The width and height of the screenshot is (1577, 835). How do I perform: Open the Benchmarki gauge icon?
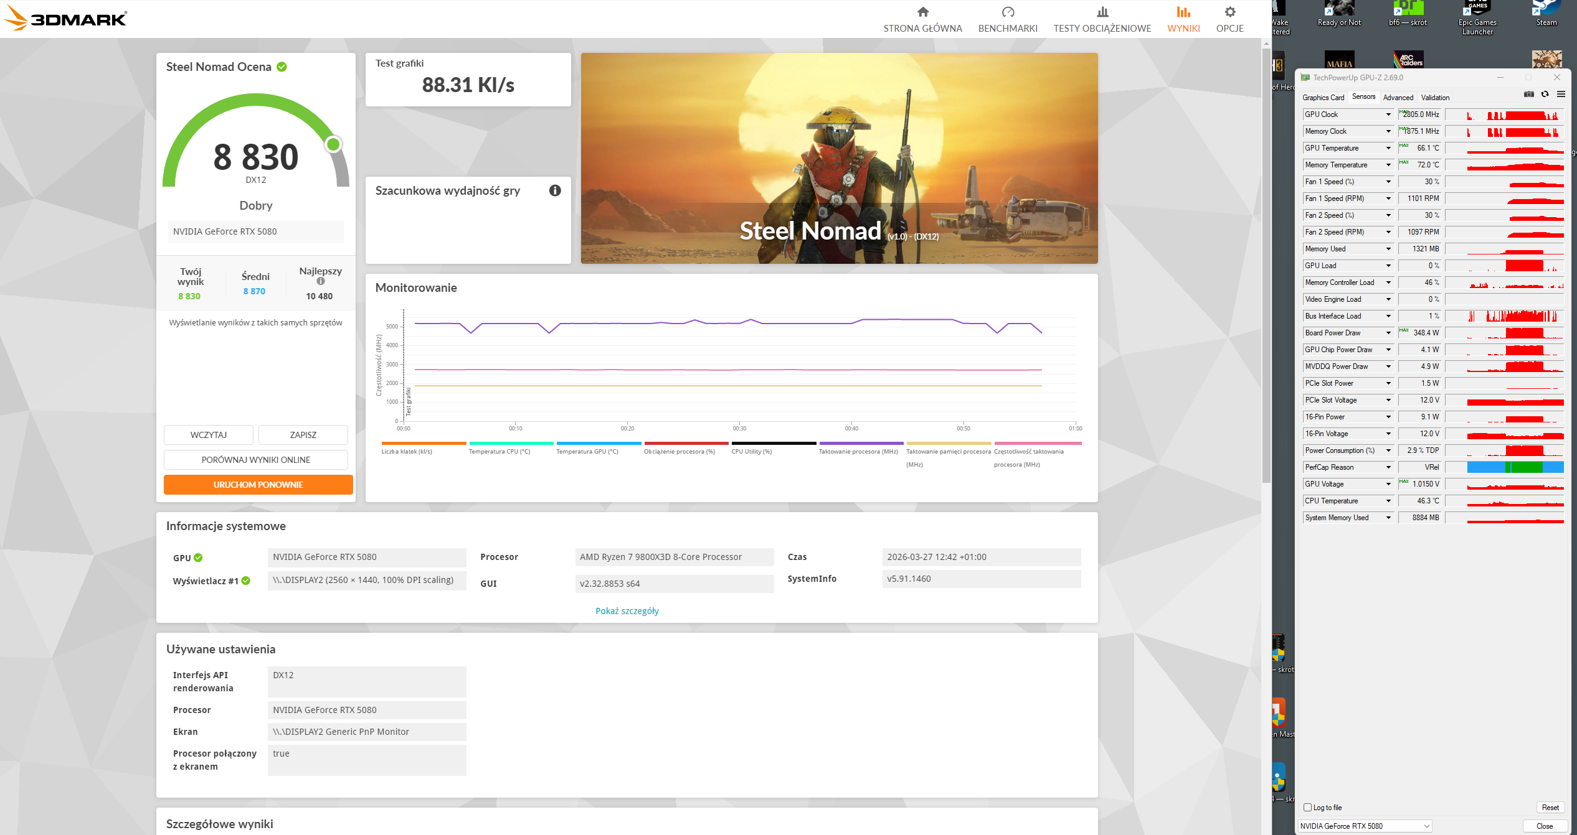[x=1008, y=12]
